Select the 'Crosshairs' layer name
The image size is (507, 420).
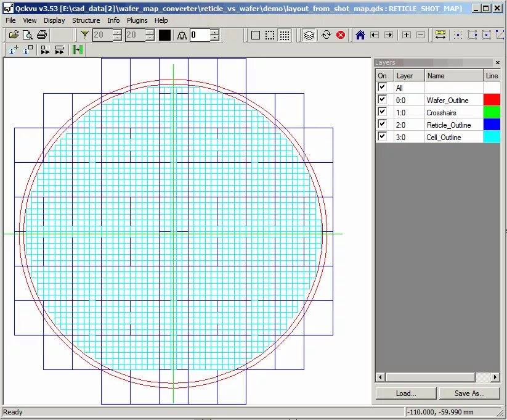[441, 113]
